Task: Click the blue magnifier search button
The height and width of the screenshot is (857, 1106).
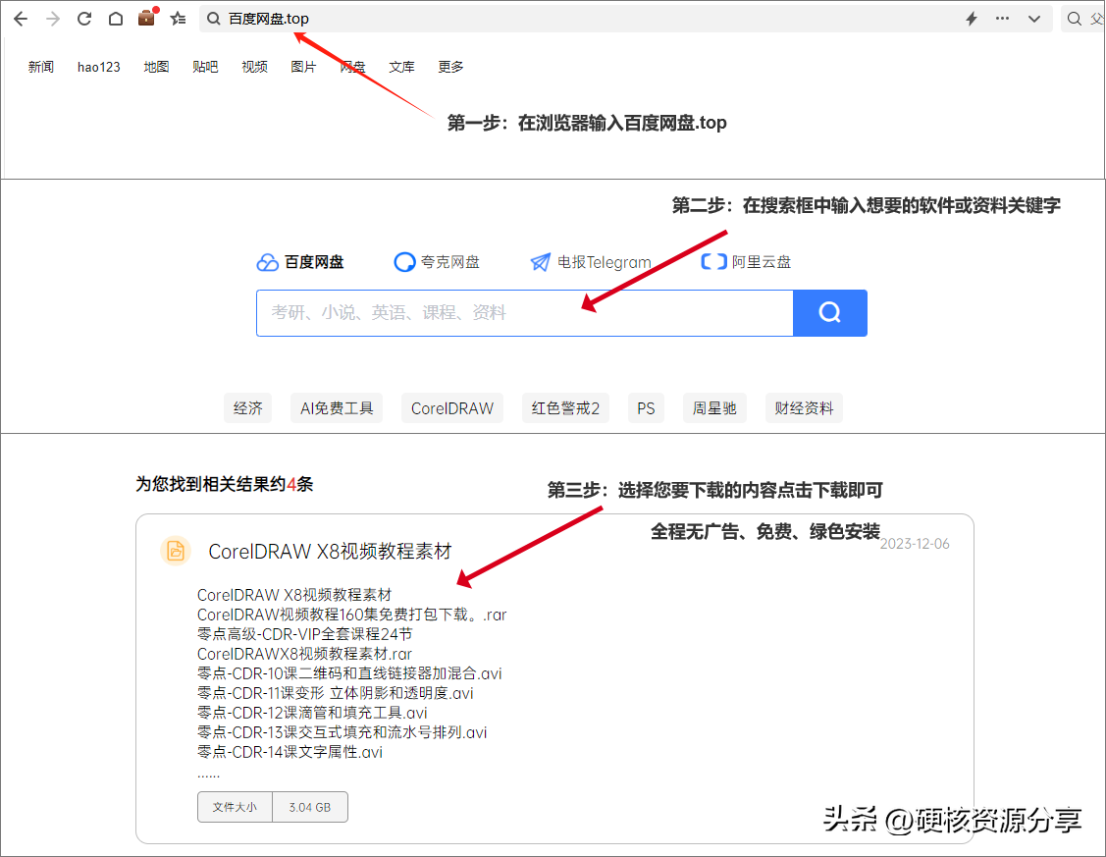Action: pyautogui.click(x=830, y=313)
